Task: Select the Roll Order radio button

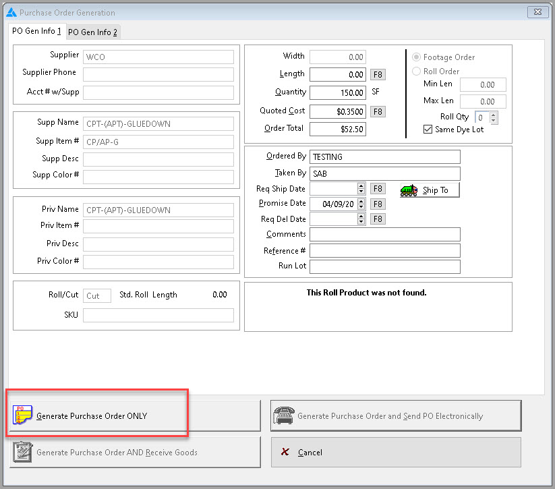Action: [416, 71]
